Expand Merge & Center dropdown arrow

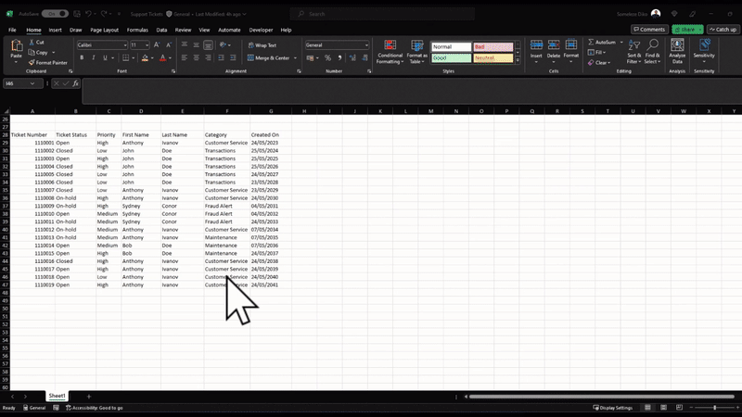coord(295,57)
